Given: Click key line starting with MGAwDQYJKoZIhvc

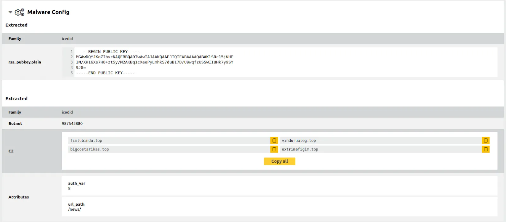Looking at the screenshot, I should coord(155,57).
